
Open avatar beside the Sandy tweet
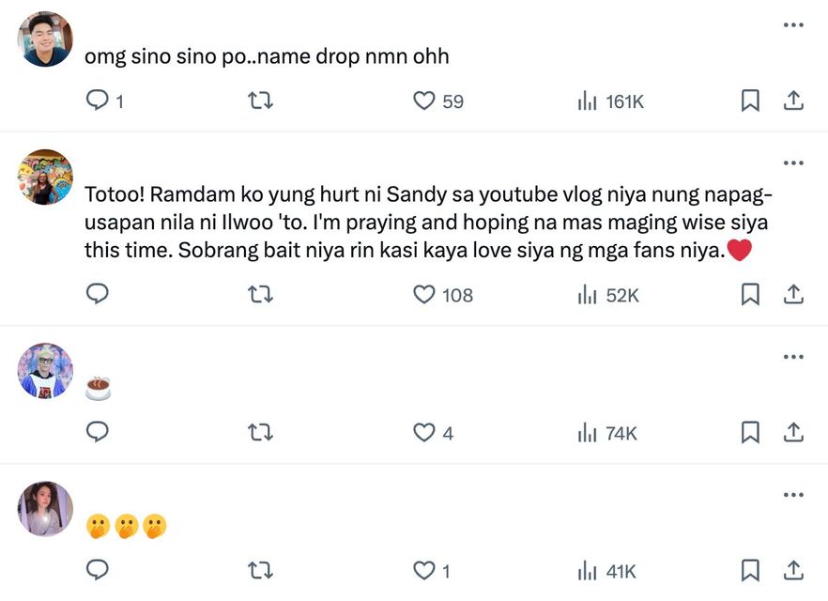click(x=45, y=177)
